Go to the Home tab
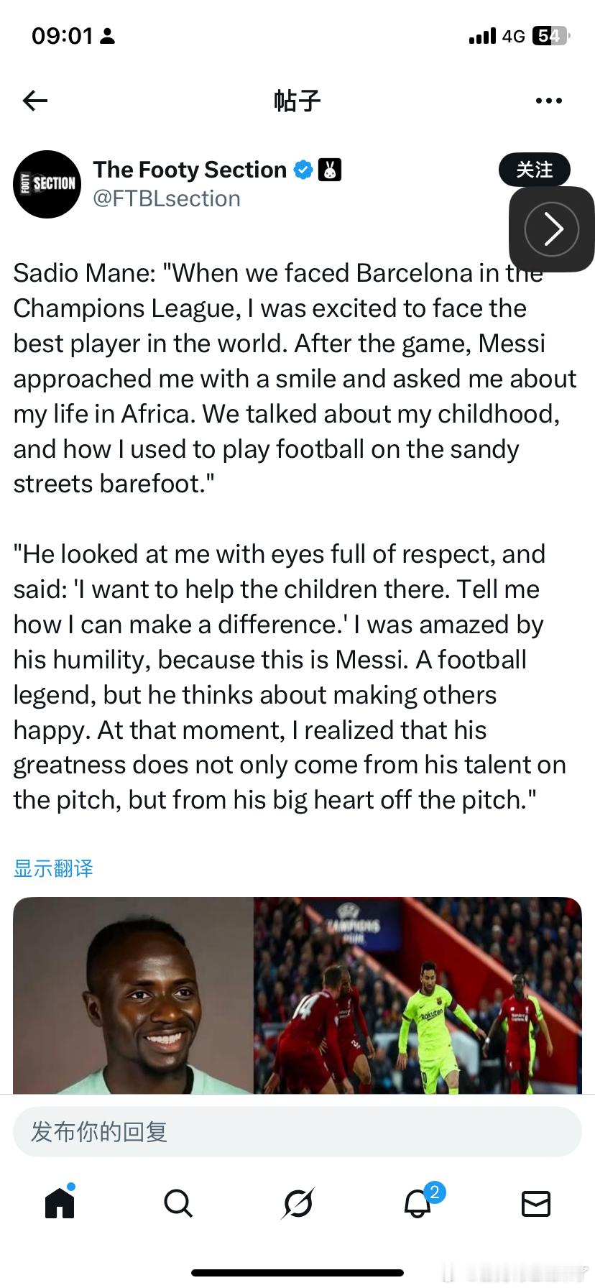This screenshot has height=1288, width=595. point(60,1202)
